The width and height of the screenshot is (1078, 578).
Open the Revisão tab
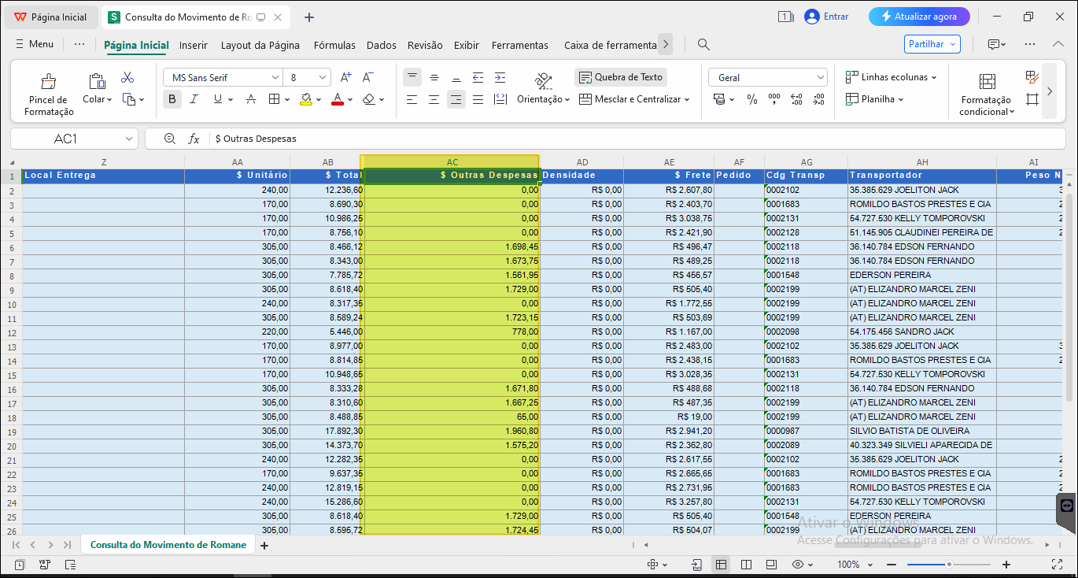425,45
